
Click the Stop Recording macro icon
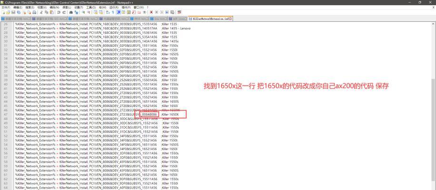[157, 12]
